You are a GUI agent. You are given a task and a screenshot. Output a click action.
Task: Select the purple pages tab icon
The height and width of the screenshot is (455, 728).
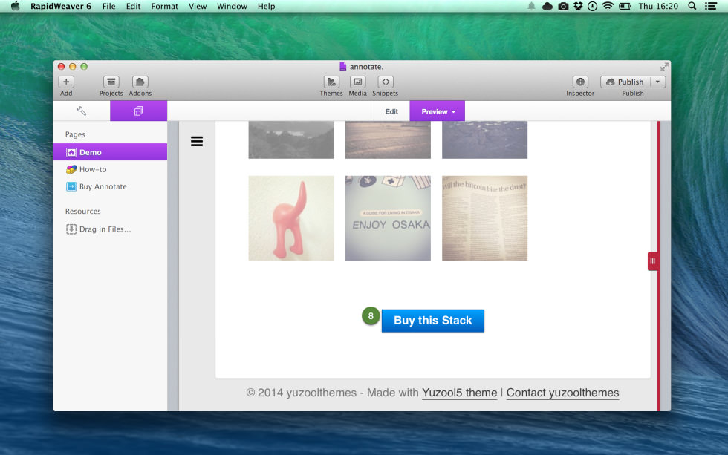tap(138, 111)
